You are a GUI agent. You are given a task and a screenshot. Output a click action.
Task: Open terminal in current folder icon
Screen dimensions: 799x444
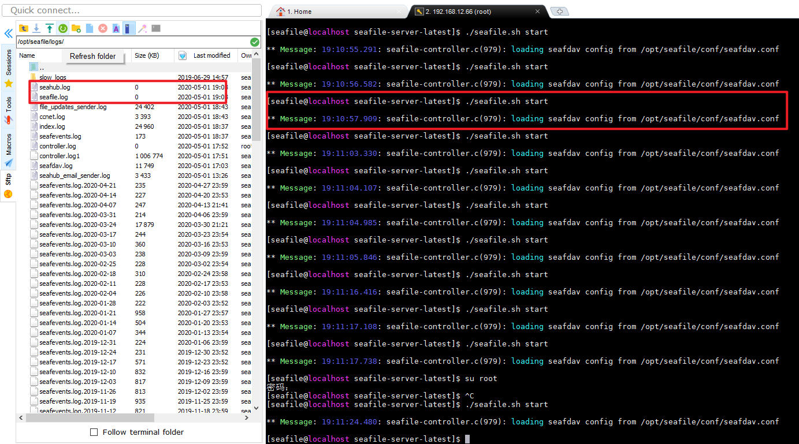tap(156, 28)
